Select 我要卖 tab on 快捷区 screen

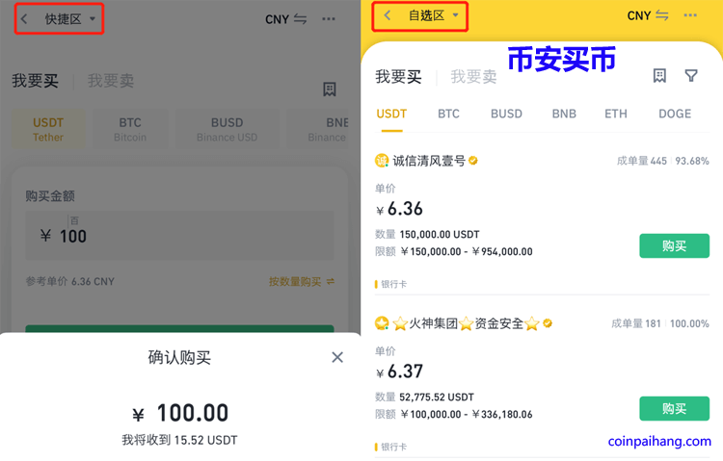tap(111, 81)
